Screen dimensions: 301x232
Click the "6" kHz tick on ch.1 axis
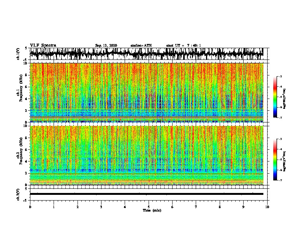(x=27, y=87)
